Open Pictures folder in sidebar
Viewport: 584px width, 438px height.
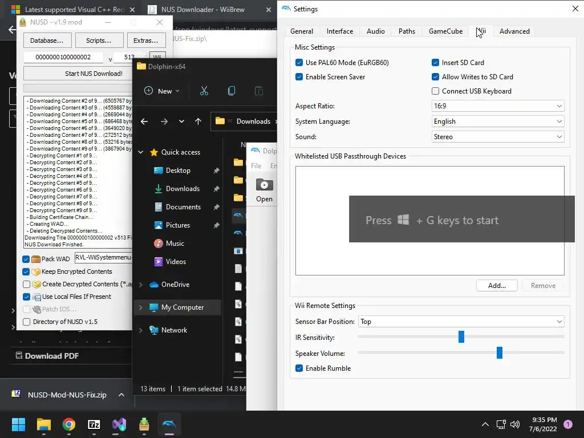(x=178, y=225)
